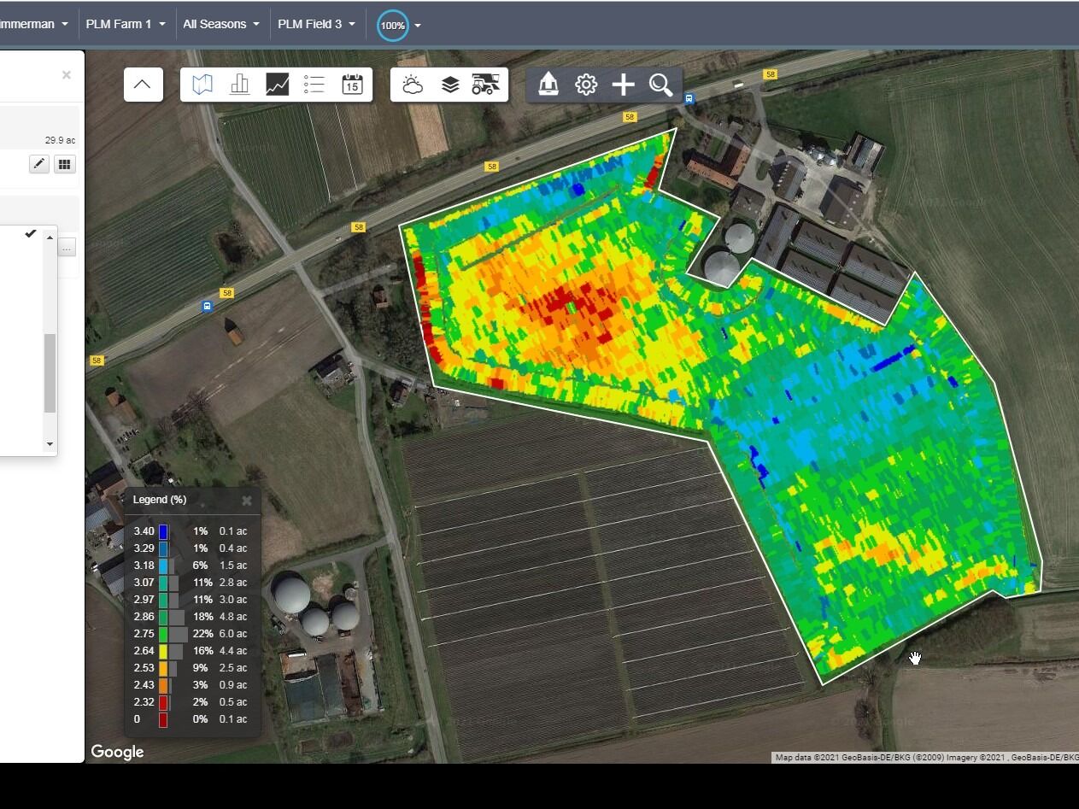
Task: Show the list view icon
Action: point(314,85)
